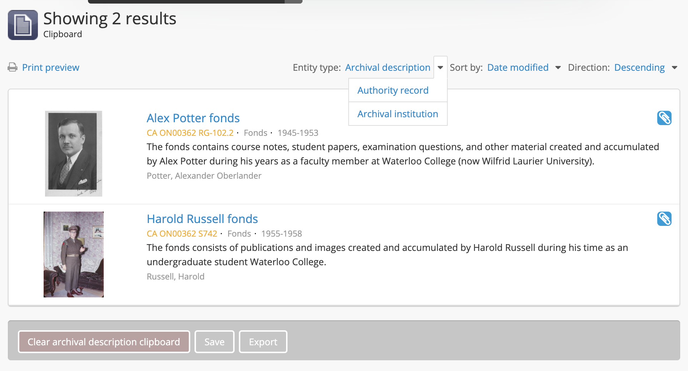Open the Alex Potter fonds title
This screenshot has width=688, height=371.
193,118
